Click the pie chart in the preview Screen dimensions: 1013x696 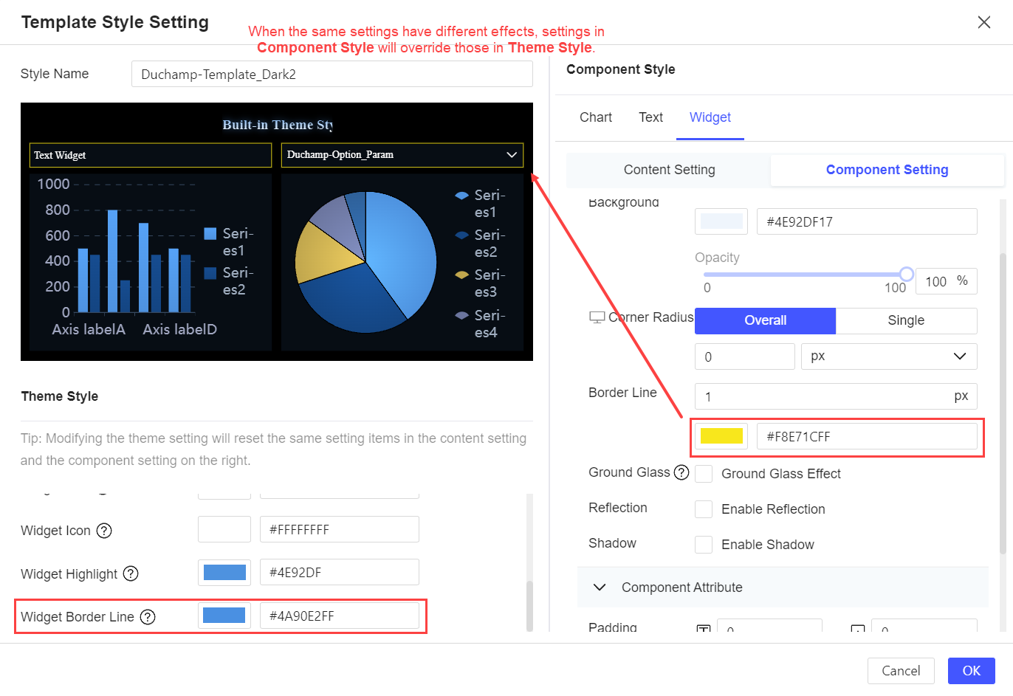(365, 261)
